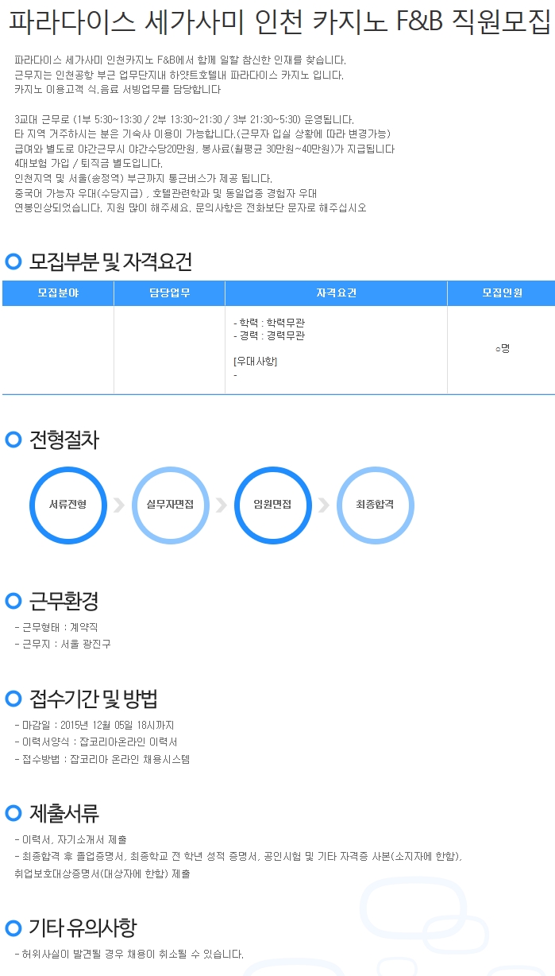Click the circle bullet beside 제출서류 heading
Image resolution: width=555 pixels, height=976 pixels.
(x=13, y=813)
